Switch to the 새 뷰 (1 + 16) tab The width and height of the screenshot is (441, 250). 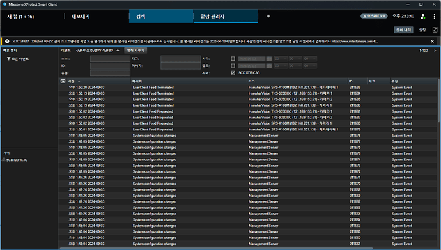(20, 17)
